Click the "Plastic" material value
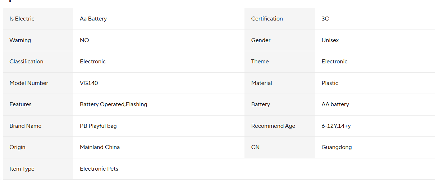Image resolution: width=435 pixels, height=180 pixels. pyautogui.click(x=330, y=83)
